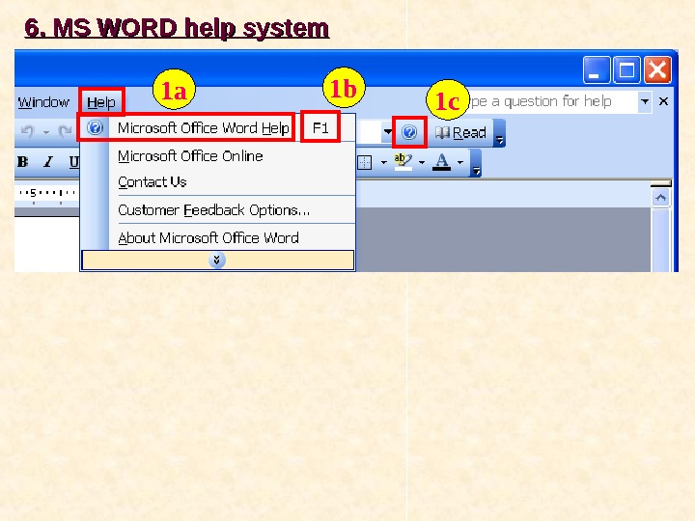Screen dimensions: 695x521
Task: Expand the Help menu's hidden items chevron
Action: click(217, 260)
